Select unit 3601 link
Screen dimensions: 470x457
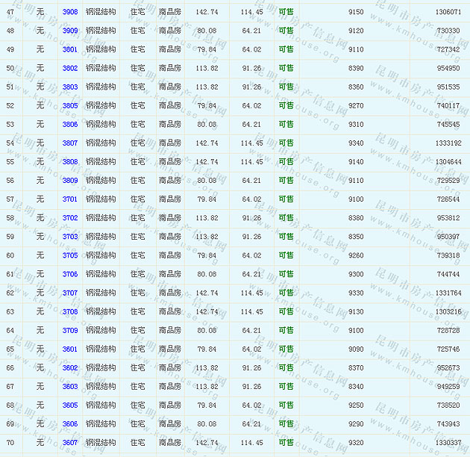[x=69, y=349]
